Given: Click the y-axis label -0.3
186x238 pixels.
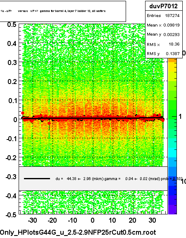Looking at the screenshot, I should pyautogui.click(x=11, y=177).
